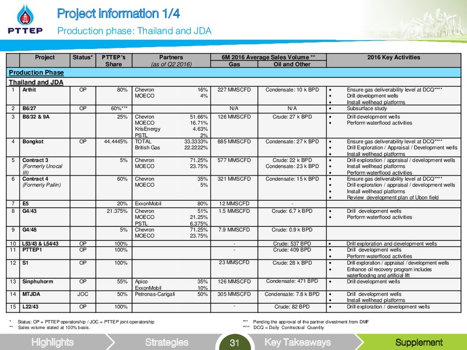The image size is (467, 350).
Task: Click the 'PTTEP's Share' column header
Action: pos(113,61)
